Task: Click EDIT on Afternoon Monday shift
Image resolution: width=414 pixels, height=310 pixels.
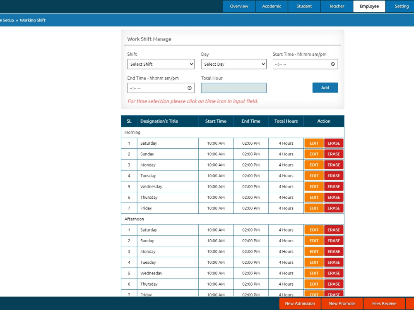Action: pyautogui.click(x=313, y=251)
